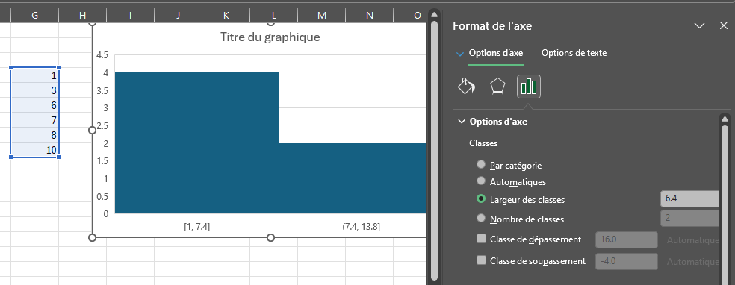Close the Format de l'axe pane
This screenshot has height=285, width=735.
(x=724, y=25)
